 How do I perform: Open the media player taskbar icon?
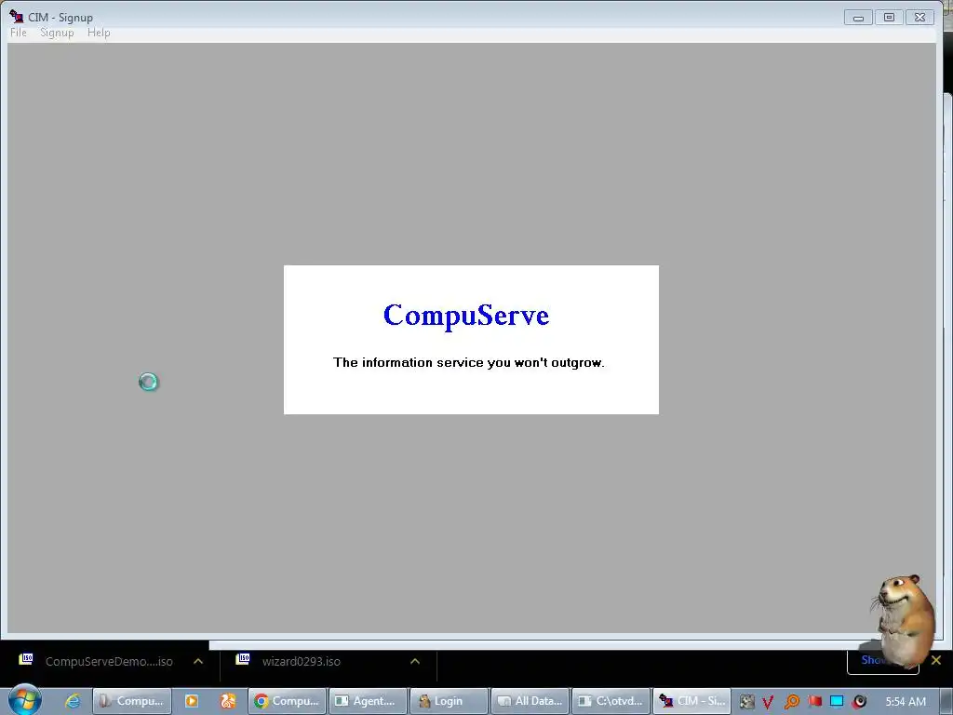pyautogui.click(x=192, y=701)
